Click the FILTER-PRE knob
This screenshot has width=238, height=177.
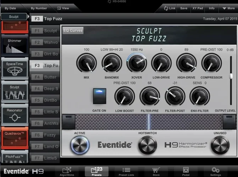pos(150,96)
